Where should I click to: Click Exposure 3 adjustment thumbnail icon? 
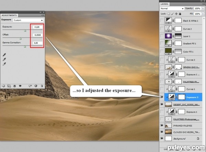tap(172, 97)
